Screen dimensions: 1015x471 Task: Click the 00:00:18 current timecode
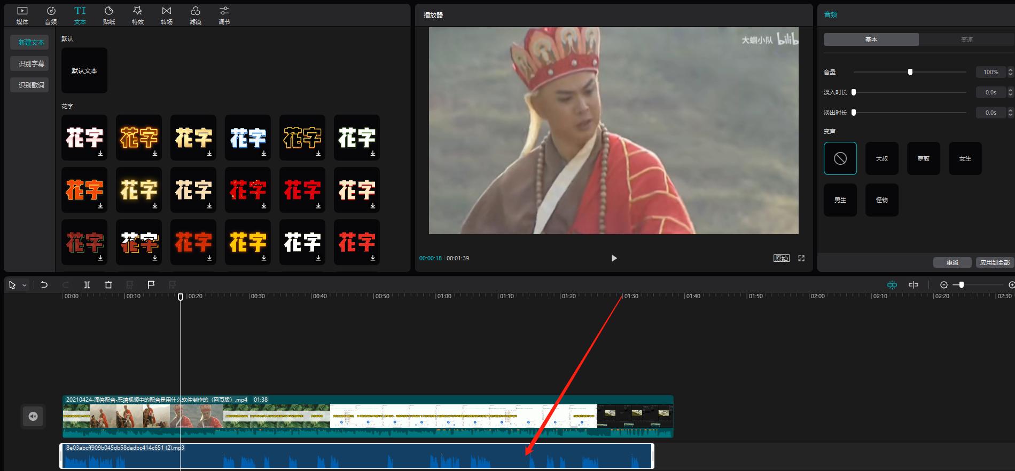[x=431, y=258]
